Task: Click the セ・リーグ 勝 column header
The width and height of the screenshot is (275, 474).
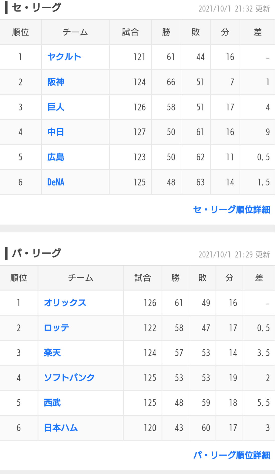Action: (x=166, y=32)
